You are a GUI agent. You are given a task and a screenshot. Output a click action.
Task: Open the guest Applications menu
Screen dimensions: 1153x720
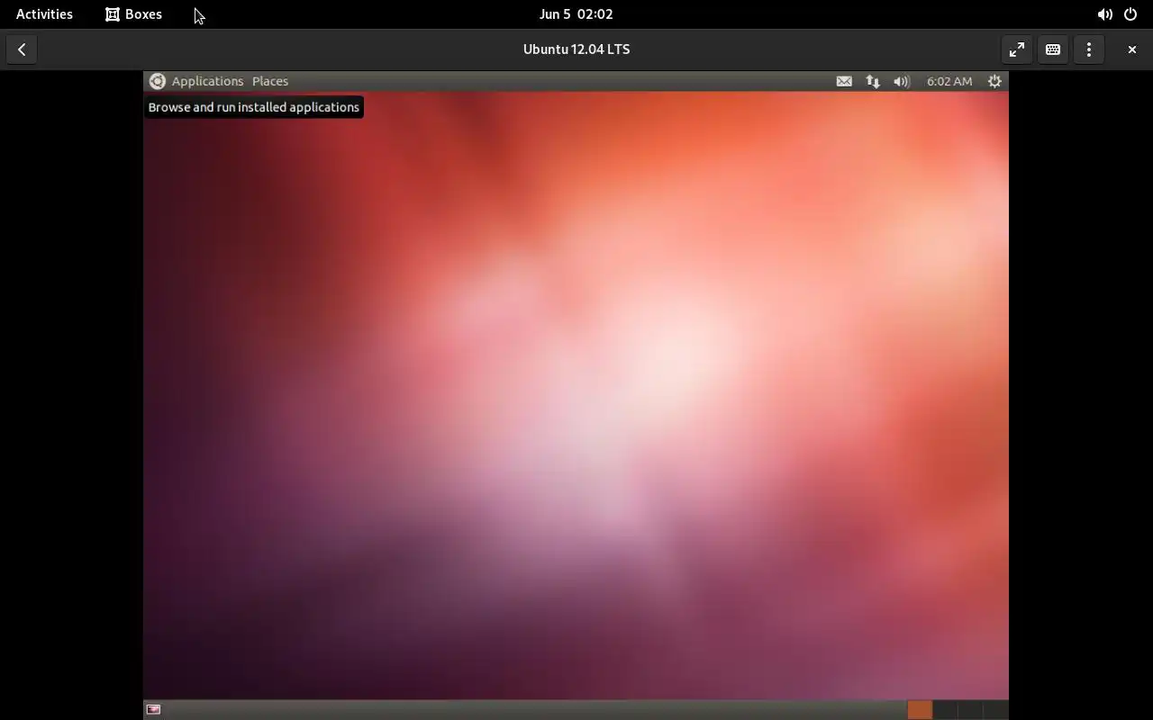pos(207,81)
